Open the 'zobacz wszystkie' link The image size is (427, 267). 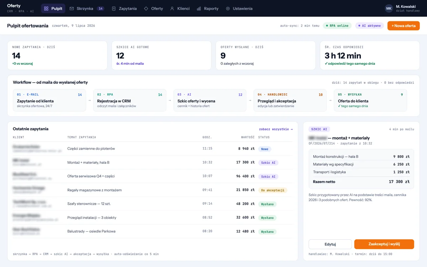276,129
